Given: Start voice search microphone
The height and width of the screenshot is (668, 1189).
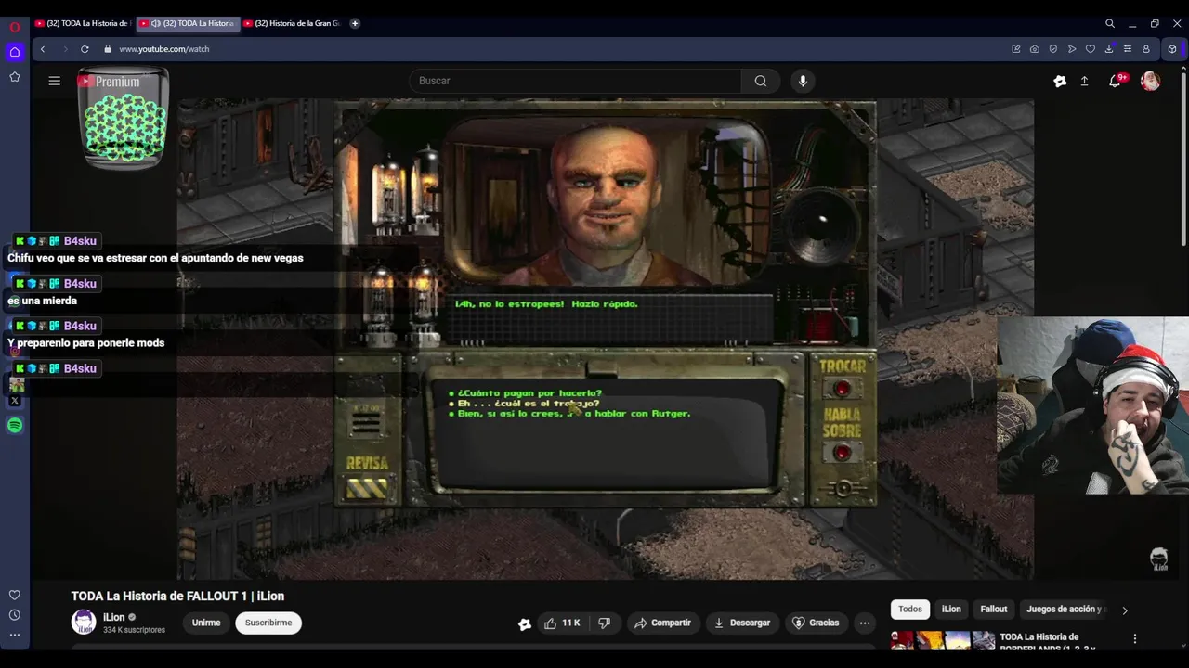Looking at the screenshot, I should 804,81.
